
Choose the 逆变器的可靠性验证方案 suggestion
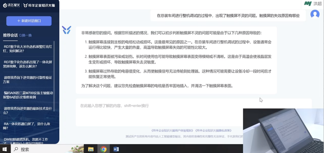tap(28, 79)
